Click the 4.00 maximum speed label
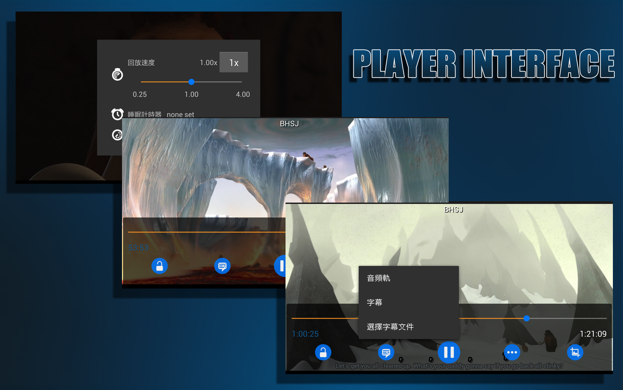Image resolution: width=623 pixels, height=390 pixels. click(x=243, y=94)
